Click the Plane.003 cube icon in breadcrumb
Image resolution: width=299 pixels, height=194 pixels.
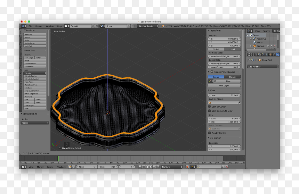click(x=259, y=60)
